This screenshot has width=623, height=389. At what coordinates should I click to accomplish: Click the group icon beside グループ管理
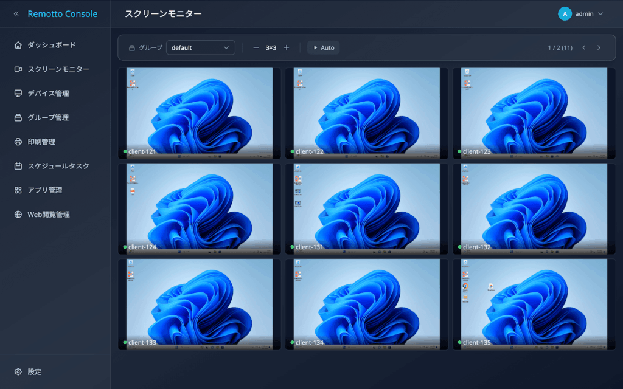point(18,117)
